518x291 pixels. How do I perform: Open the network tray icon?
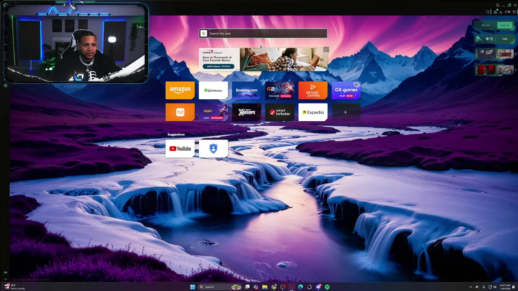[490, 287]
